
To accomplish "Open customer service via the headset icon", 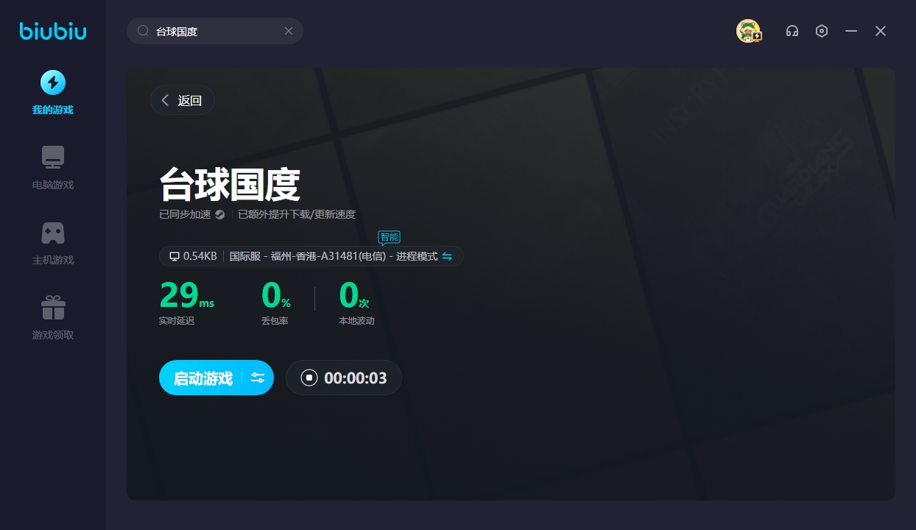I will (x=792, y=31).
